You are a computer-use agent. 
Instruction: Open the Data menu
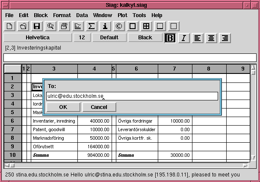pyautogui.click(x=82, y=15)
